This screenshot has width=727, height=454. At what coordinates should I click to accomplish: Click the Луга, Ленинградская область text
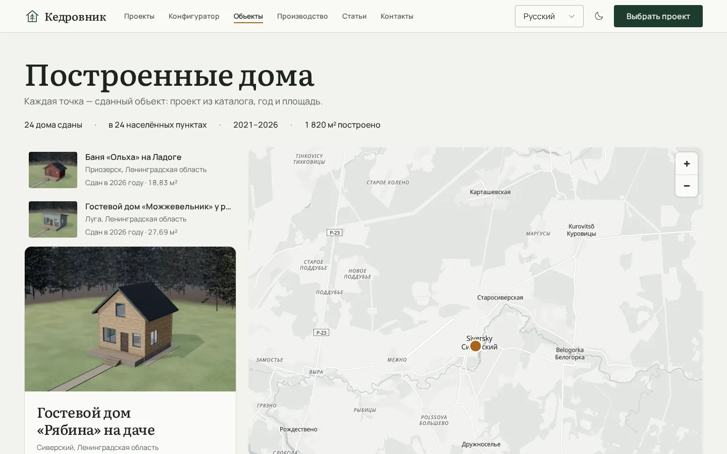pyautogui.click(x=136, y=219)
